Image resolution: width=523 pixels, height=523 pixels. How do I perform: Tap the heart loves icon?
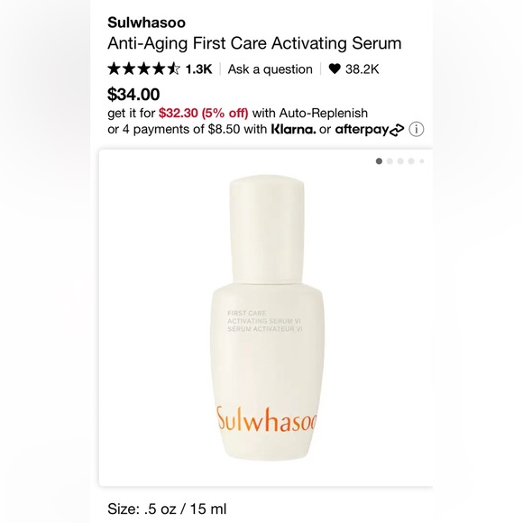pyautogui.click(x=335, y=69)
